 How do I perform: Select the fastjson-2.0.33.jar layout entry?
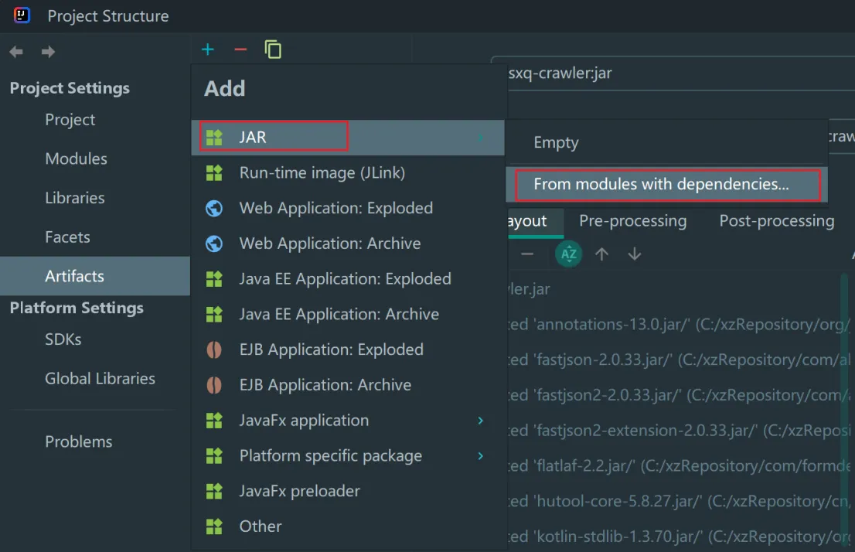[x=680, y=360]
